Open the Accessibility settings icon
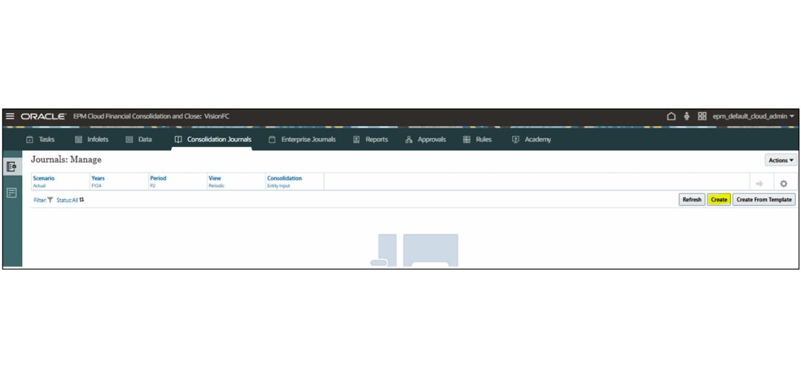The width and height of the screenshot is (801, 378). (x=687, y=116)
